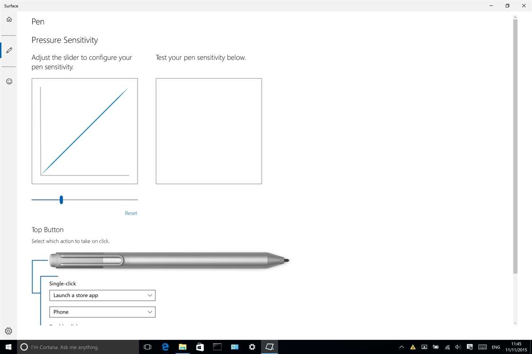Launch Microsoft Edge from the taskbar

click(x=165, y=347)
